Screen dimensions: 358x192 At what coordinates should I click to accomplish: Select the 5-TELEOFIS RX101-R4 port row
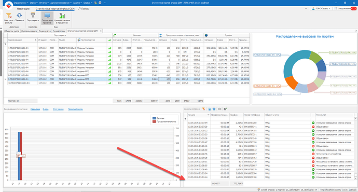[128, 64]
